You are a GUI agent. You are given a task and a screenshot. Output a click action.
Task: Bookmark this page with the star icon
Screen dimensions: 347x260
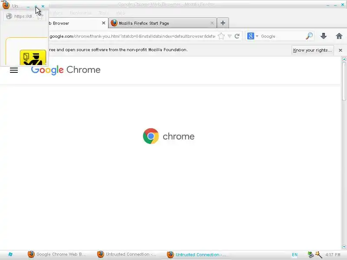click(x=221, y=36)
